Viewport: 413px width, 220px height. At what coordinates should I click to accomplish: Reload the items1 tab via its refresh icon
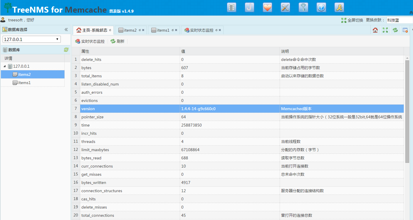173,30
